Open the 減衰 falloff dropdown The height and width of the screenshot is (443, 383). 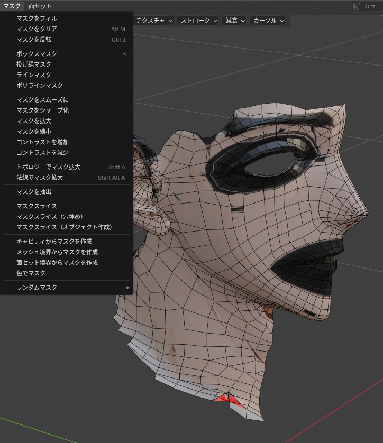(235, 21)
